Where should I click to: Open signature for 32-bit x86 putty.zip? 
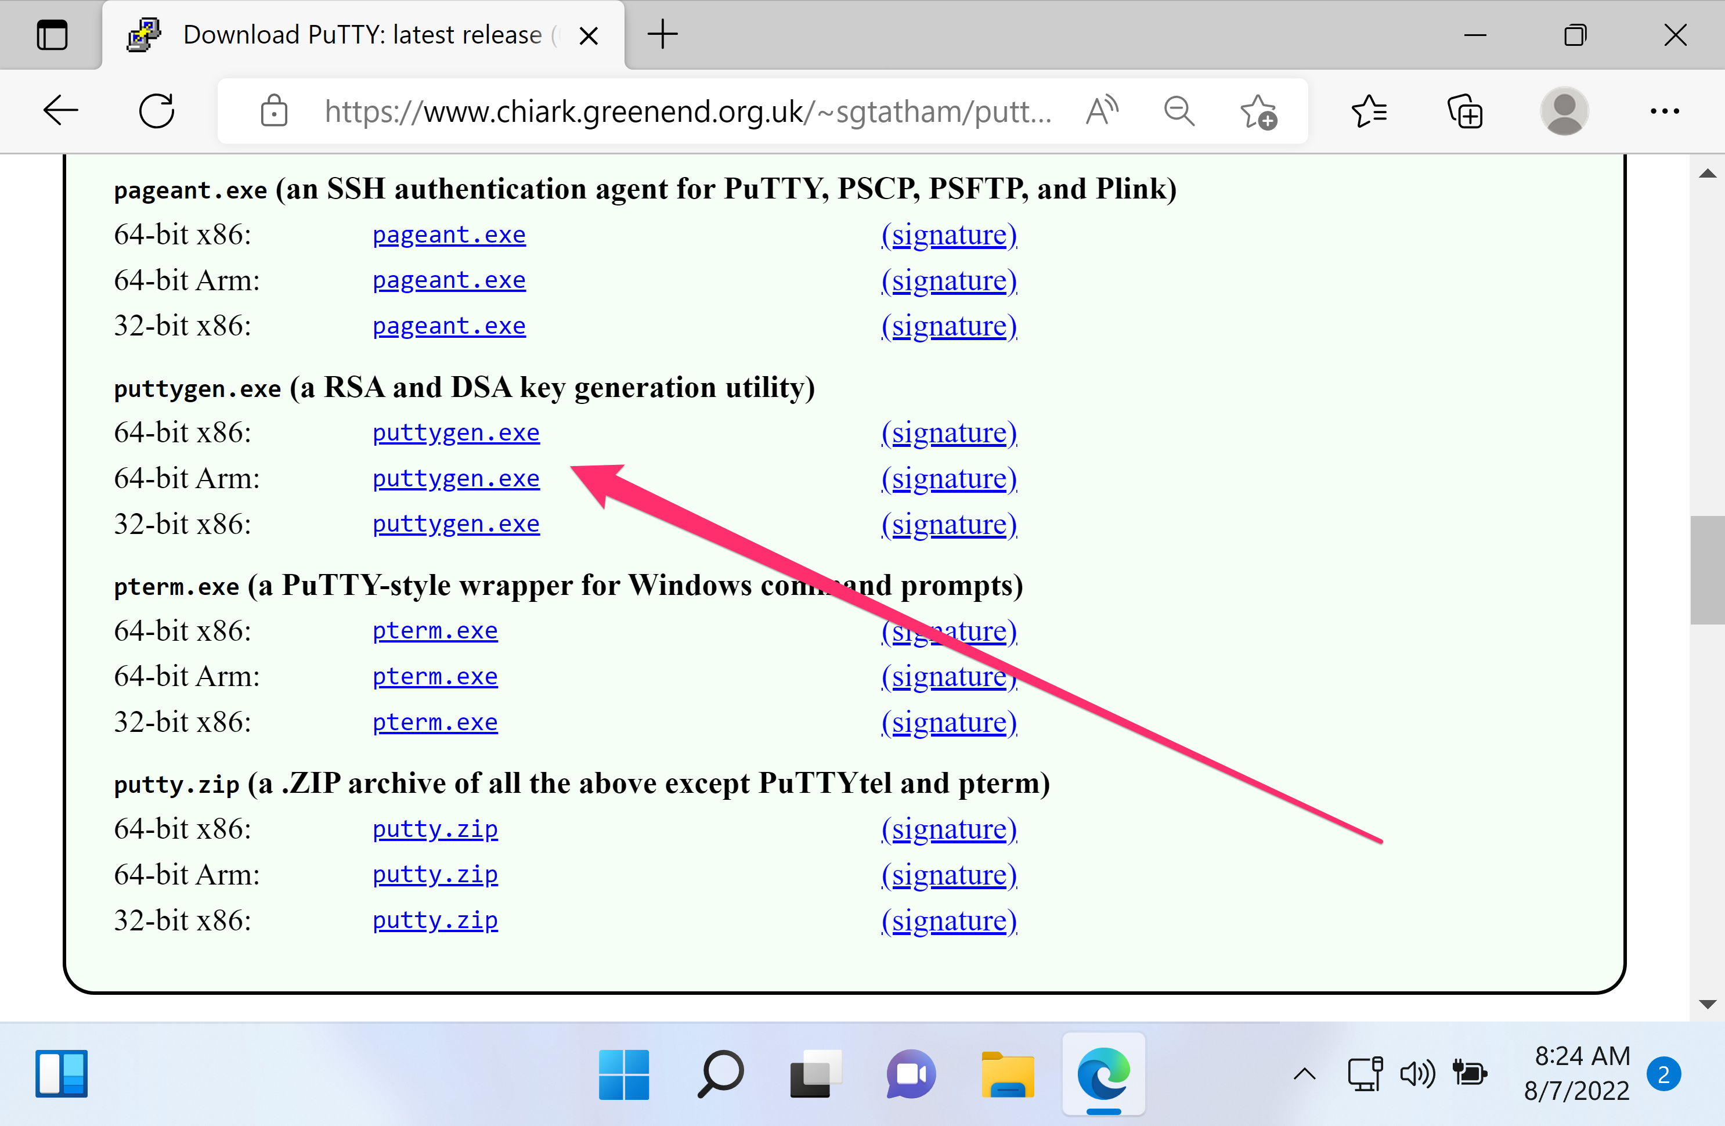(949, 921)
